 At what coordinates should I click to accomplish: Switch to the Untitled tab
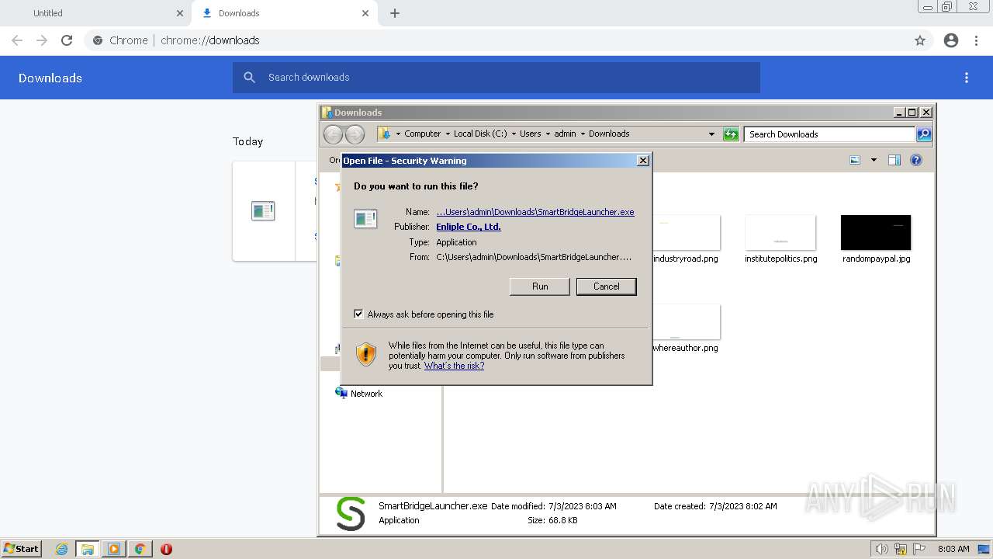(95, 13)
